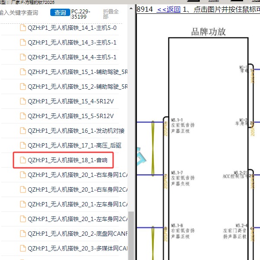
Task: Click file icon beside 20_1-左车身网2CA
Action: coord(23,219)
